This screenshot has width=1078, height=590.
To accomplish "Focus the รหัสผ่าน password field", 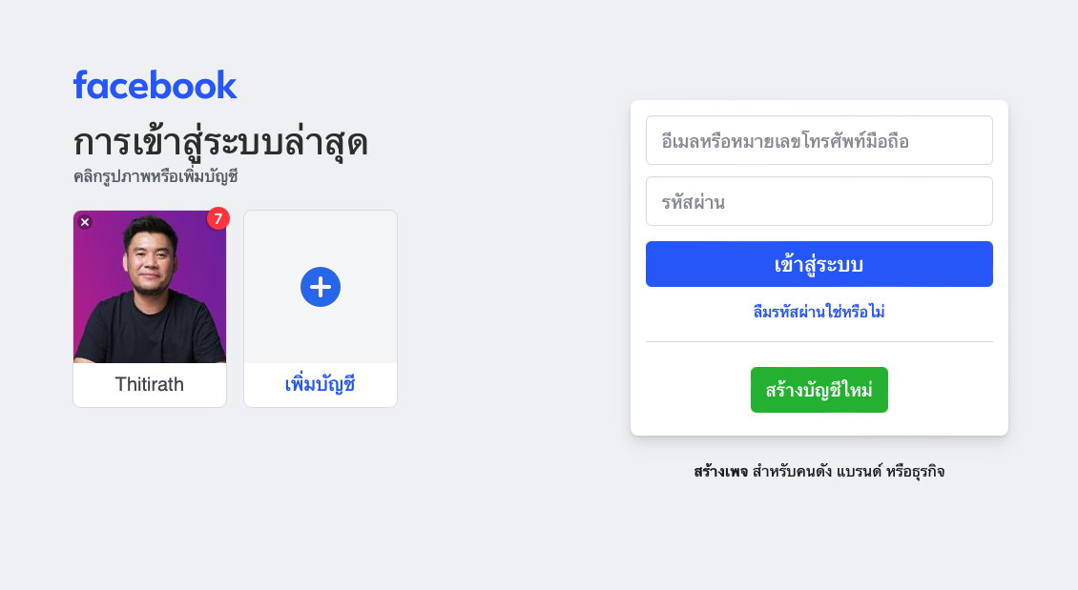I will [819, 202].
